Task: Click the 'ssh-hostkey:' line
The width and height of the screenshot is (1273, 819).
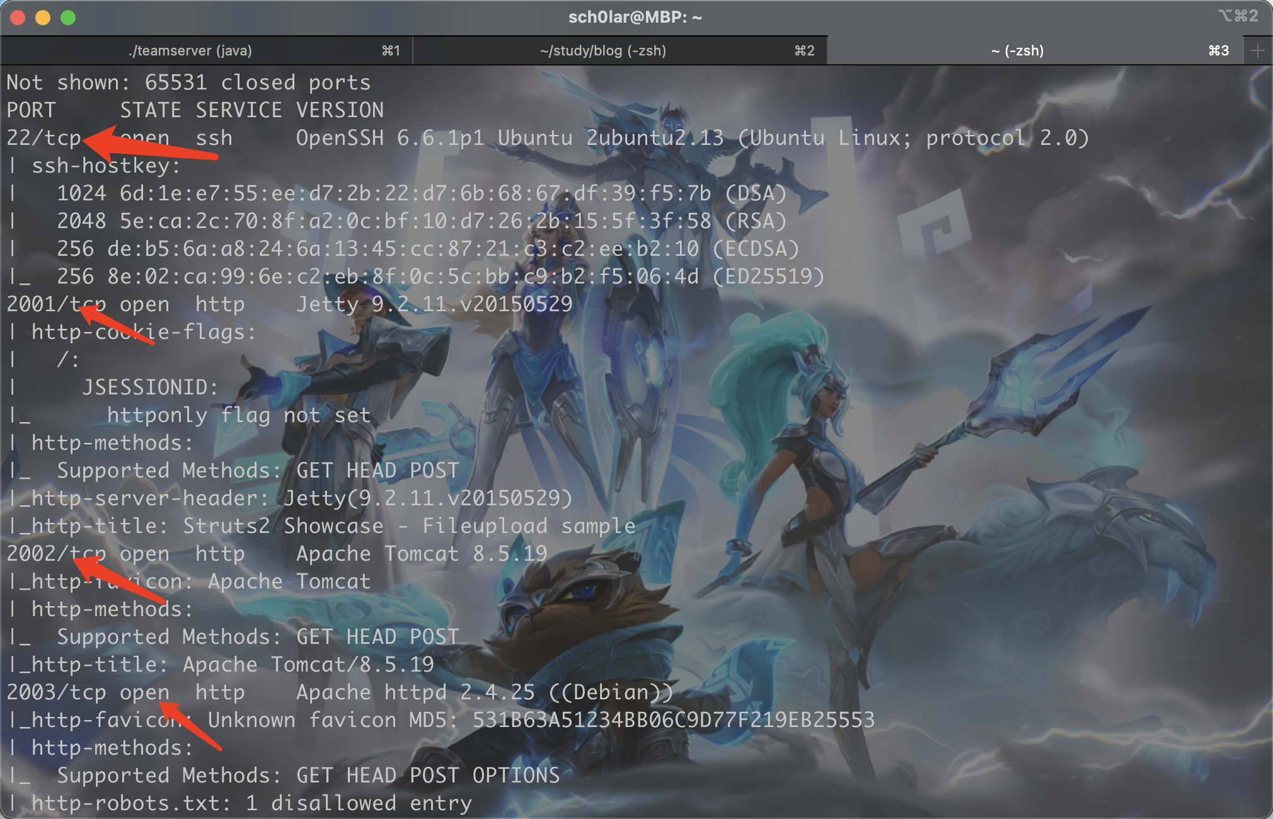Action: tap(94, 166)
